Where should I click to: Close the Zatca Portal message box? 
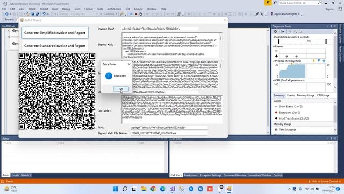coord(129,64)
